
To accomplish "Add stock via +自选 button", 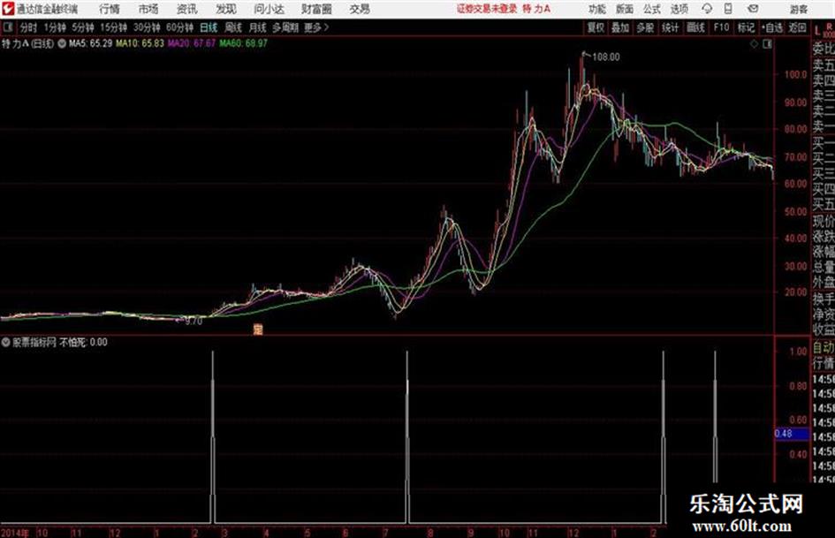I will (772, 27).
